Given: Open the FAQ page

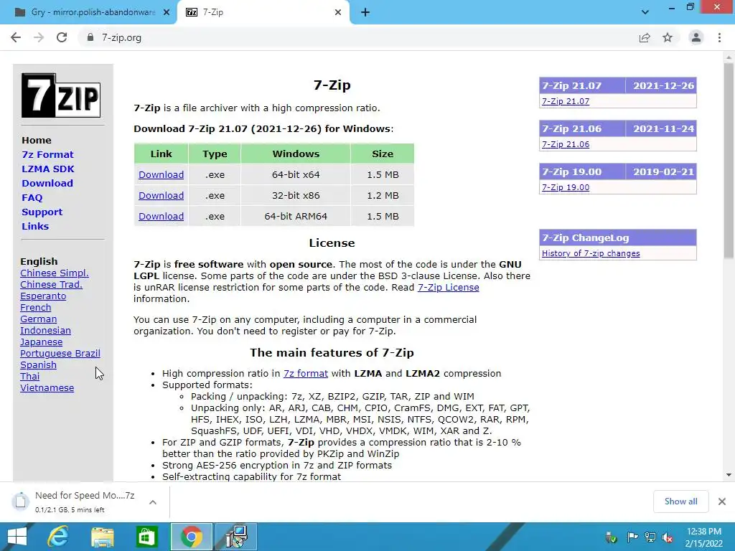Looking at the screenshot, I should click(x=32, y=198).
